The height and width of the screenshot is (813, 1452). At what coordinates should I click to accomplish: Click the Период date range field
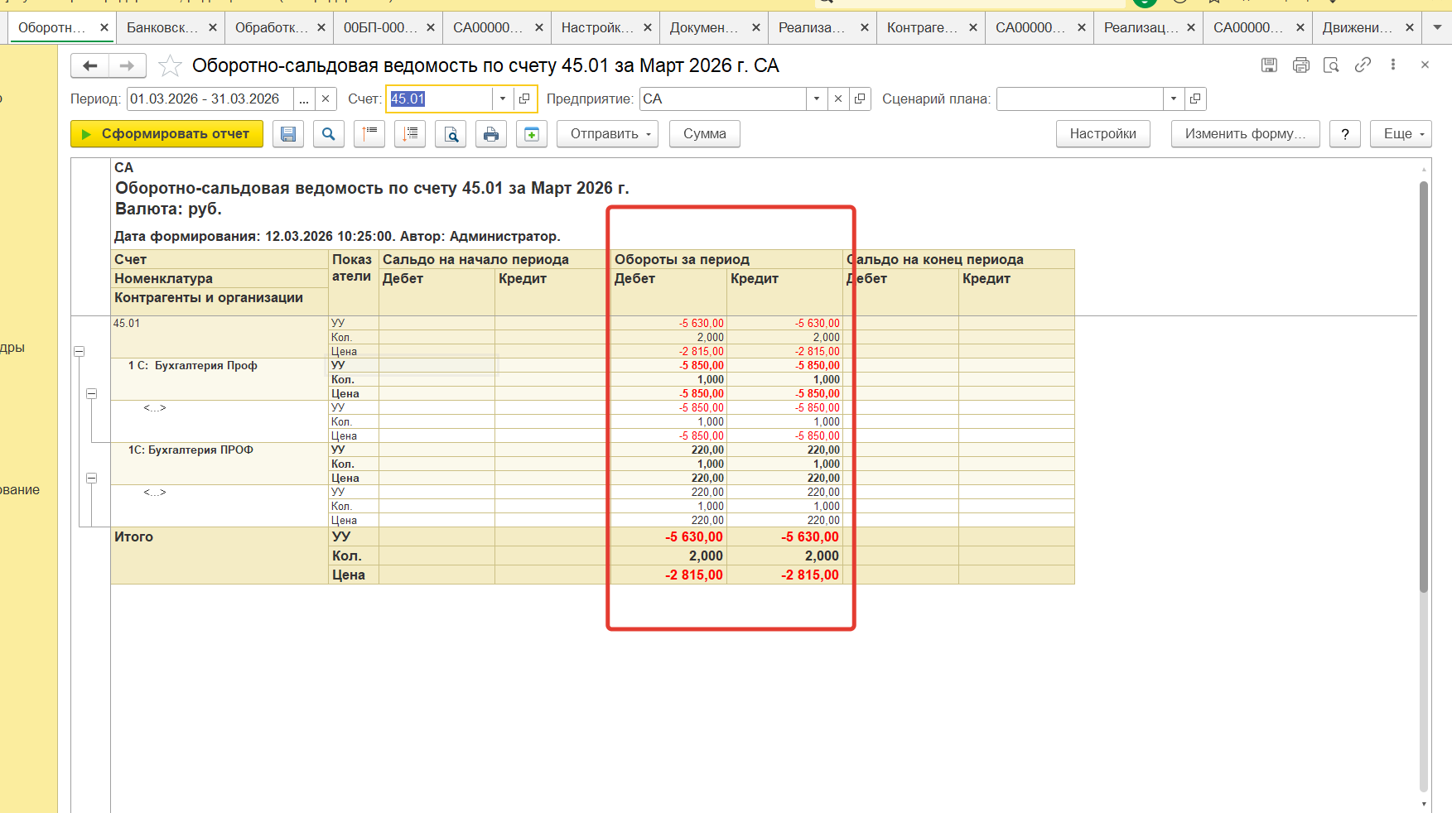click(210, 99)
